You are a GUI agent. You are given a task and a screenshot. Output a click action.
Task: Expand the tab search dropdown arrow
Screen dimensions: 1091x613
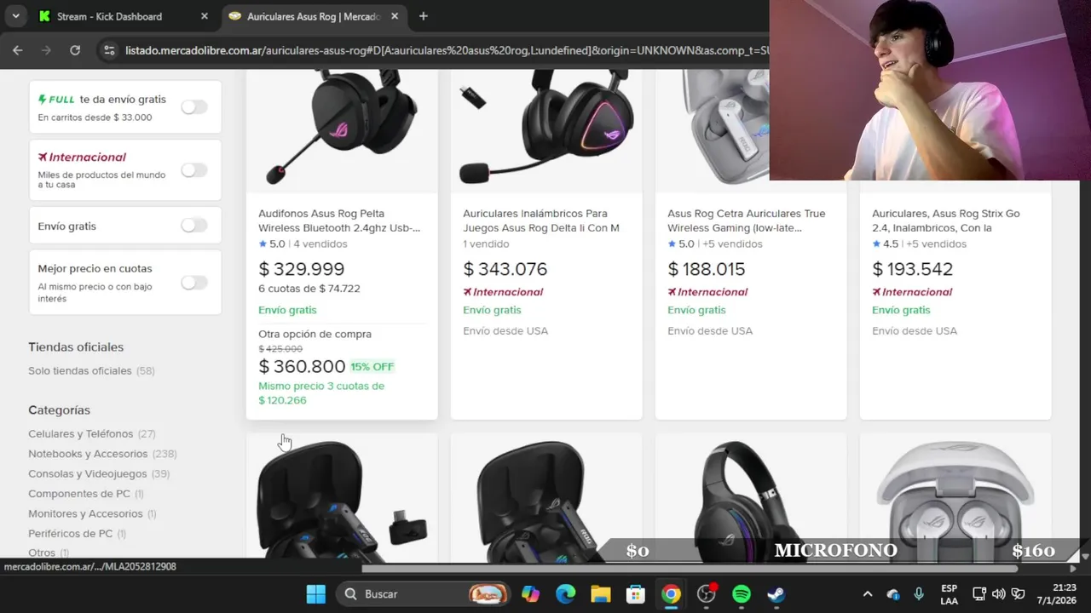click(15, 16)
